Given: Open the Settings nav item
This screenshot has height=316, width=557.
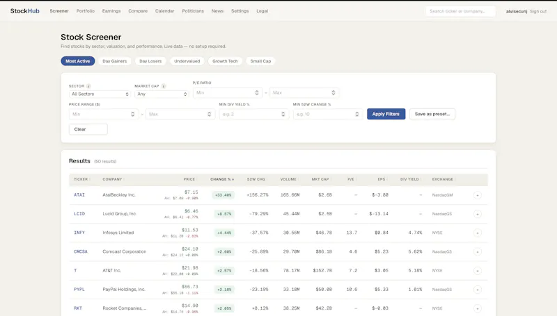Looking at the screenshot, I should click(x=240, y=11).
